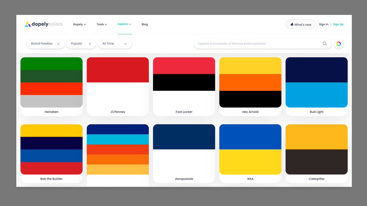Pick Foot Locker's black swatch
The image size is (367, 206).
(x=184, y=82)
